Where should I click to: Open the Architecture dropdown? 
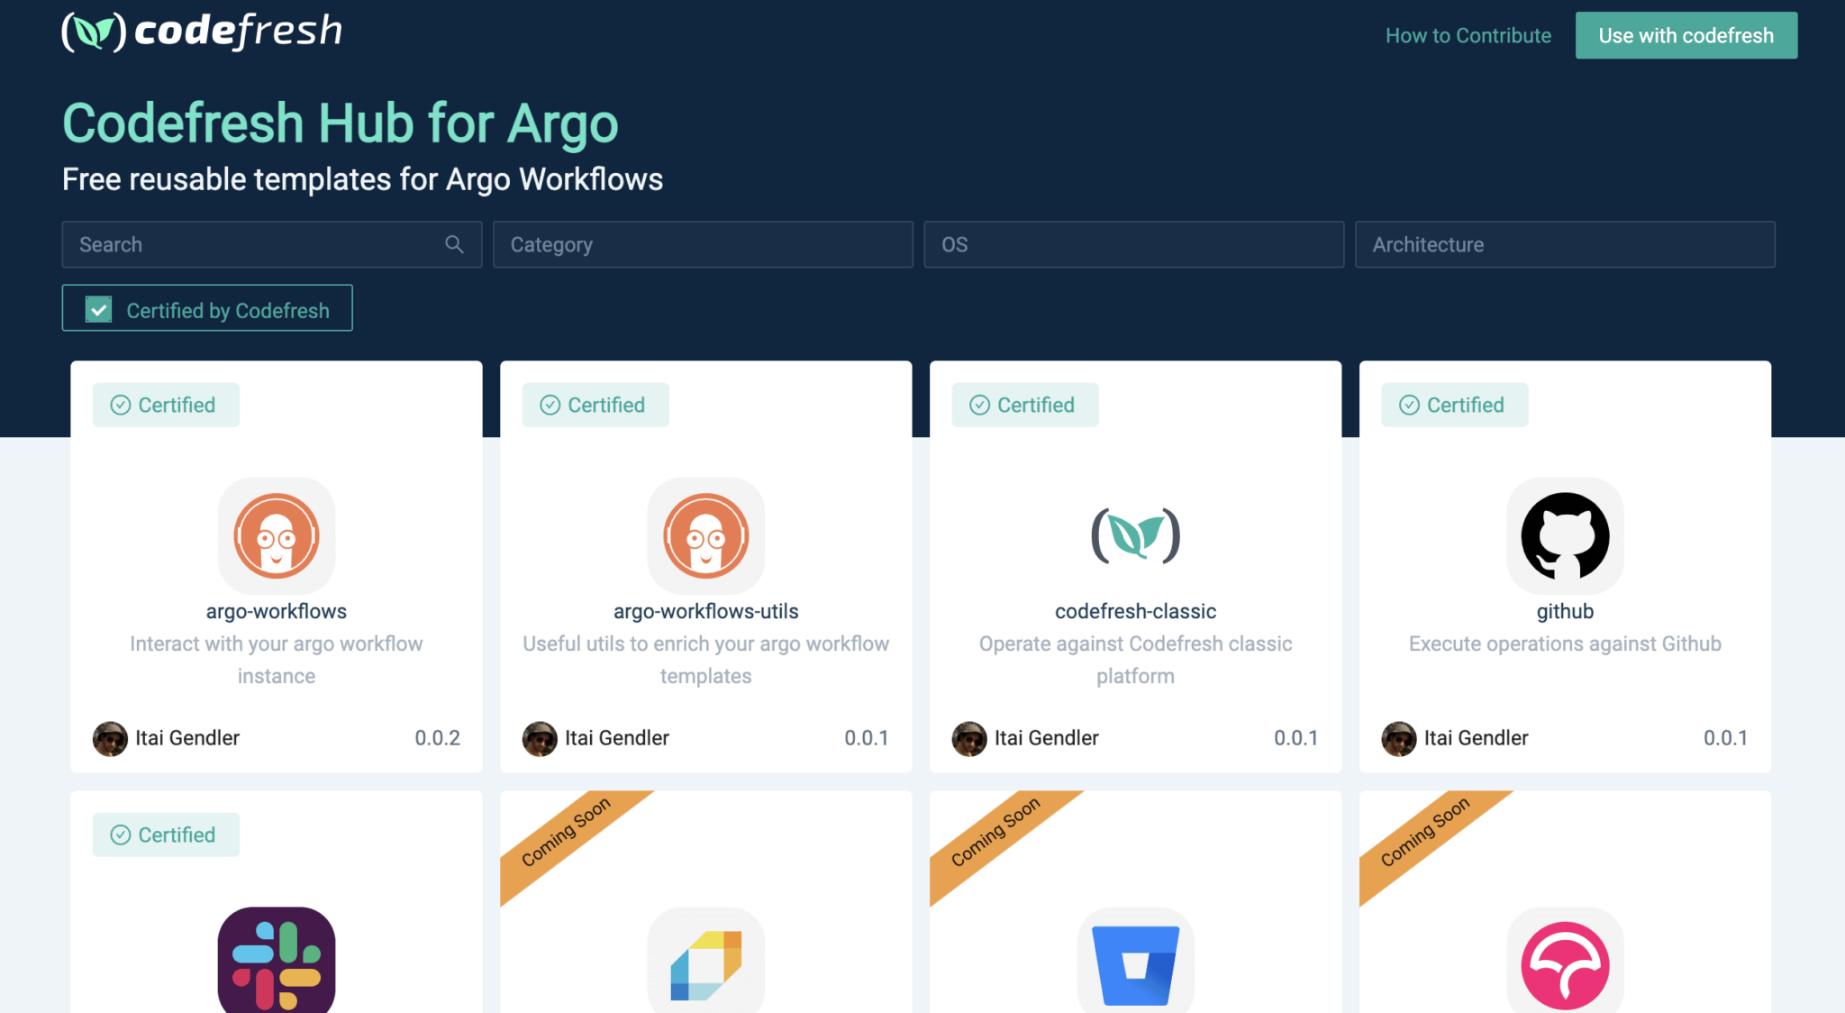[x=1564, y=244]
